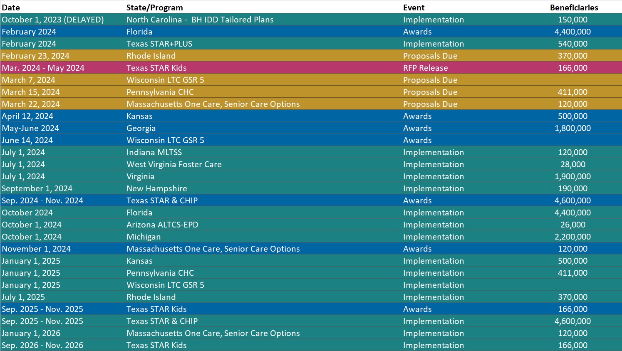Click the North Carolina BH IDD Tailored Plans cell

tap(200, 20)
